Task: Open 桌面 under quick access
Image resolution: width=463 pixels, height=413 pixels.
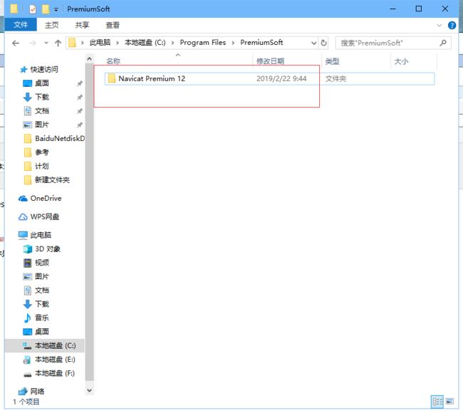Action: tap(42, 83)
